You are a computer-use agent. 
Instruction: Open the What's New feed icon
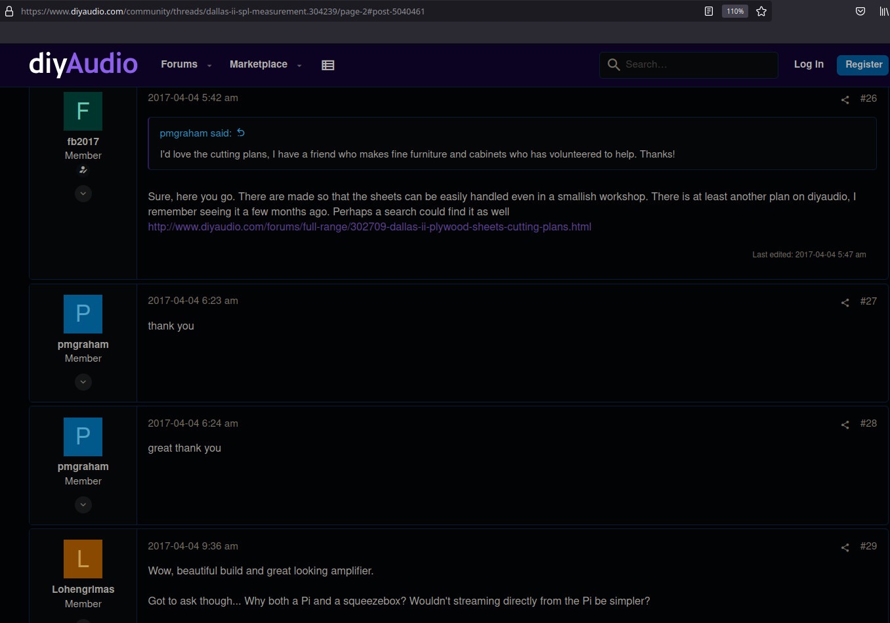click(x=328, y=65)
